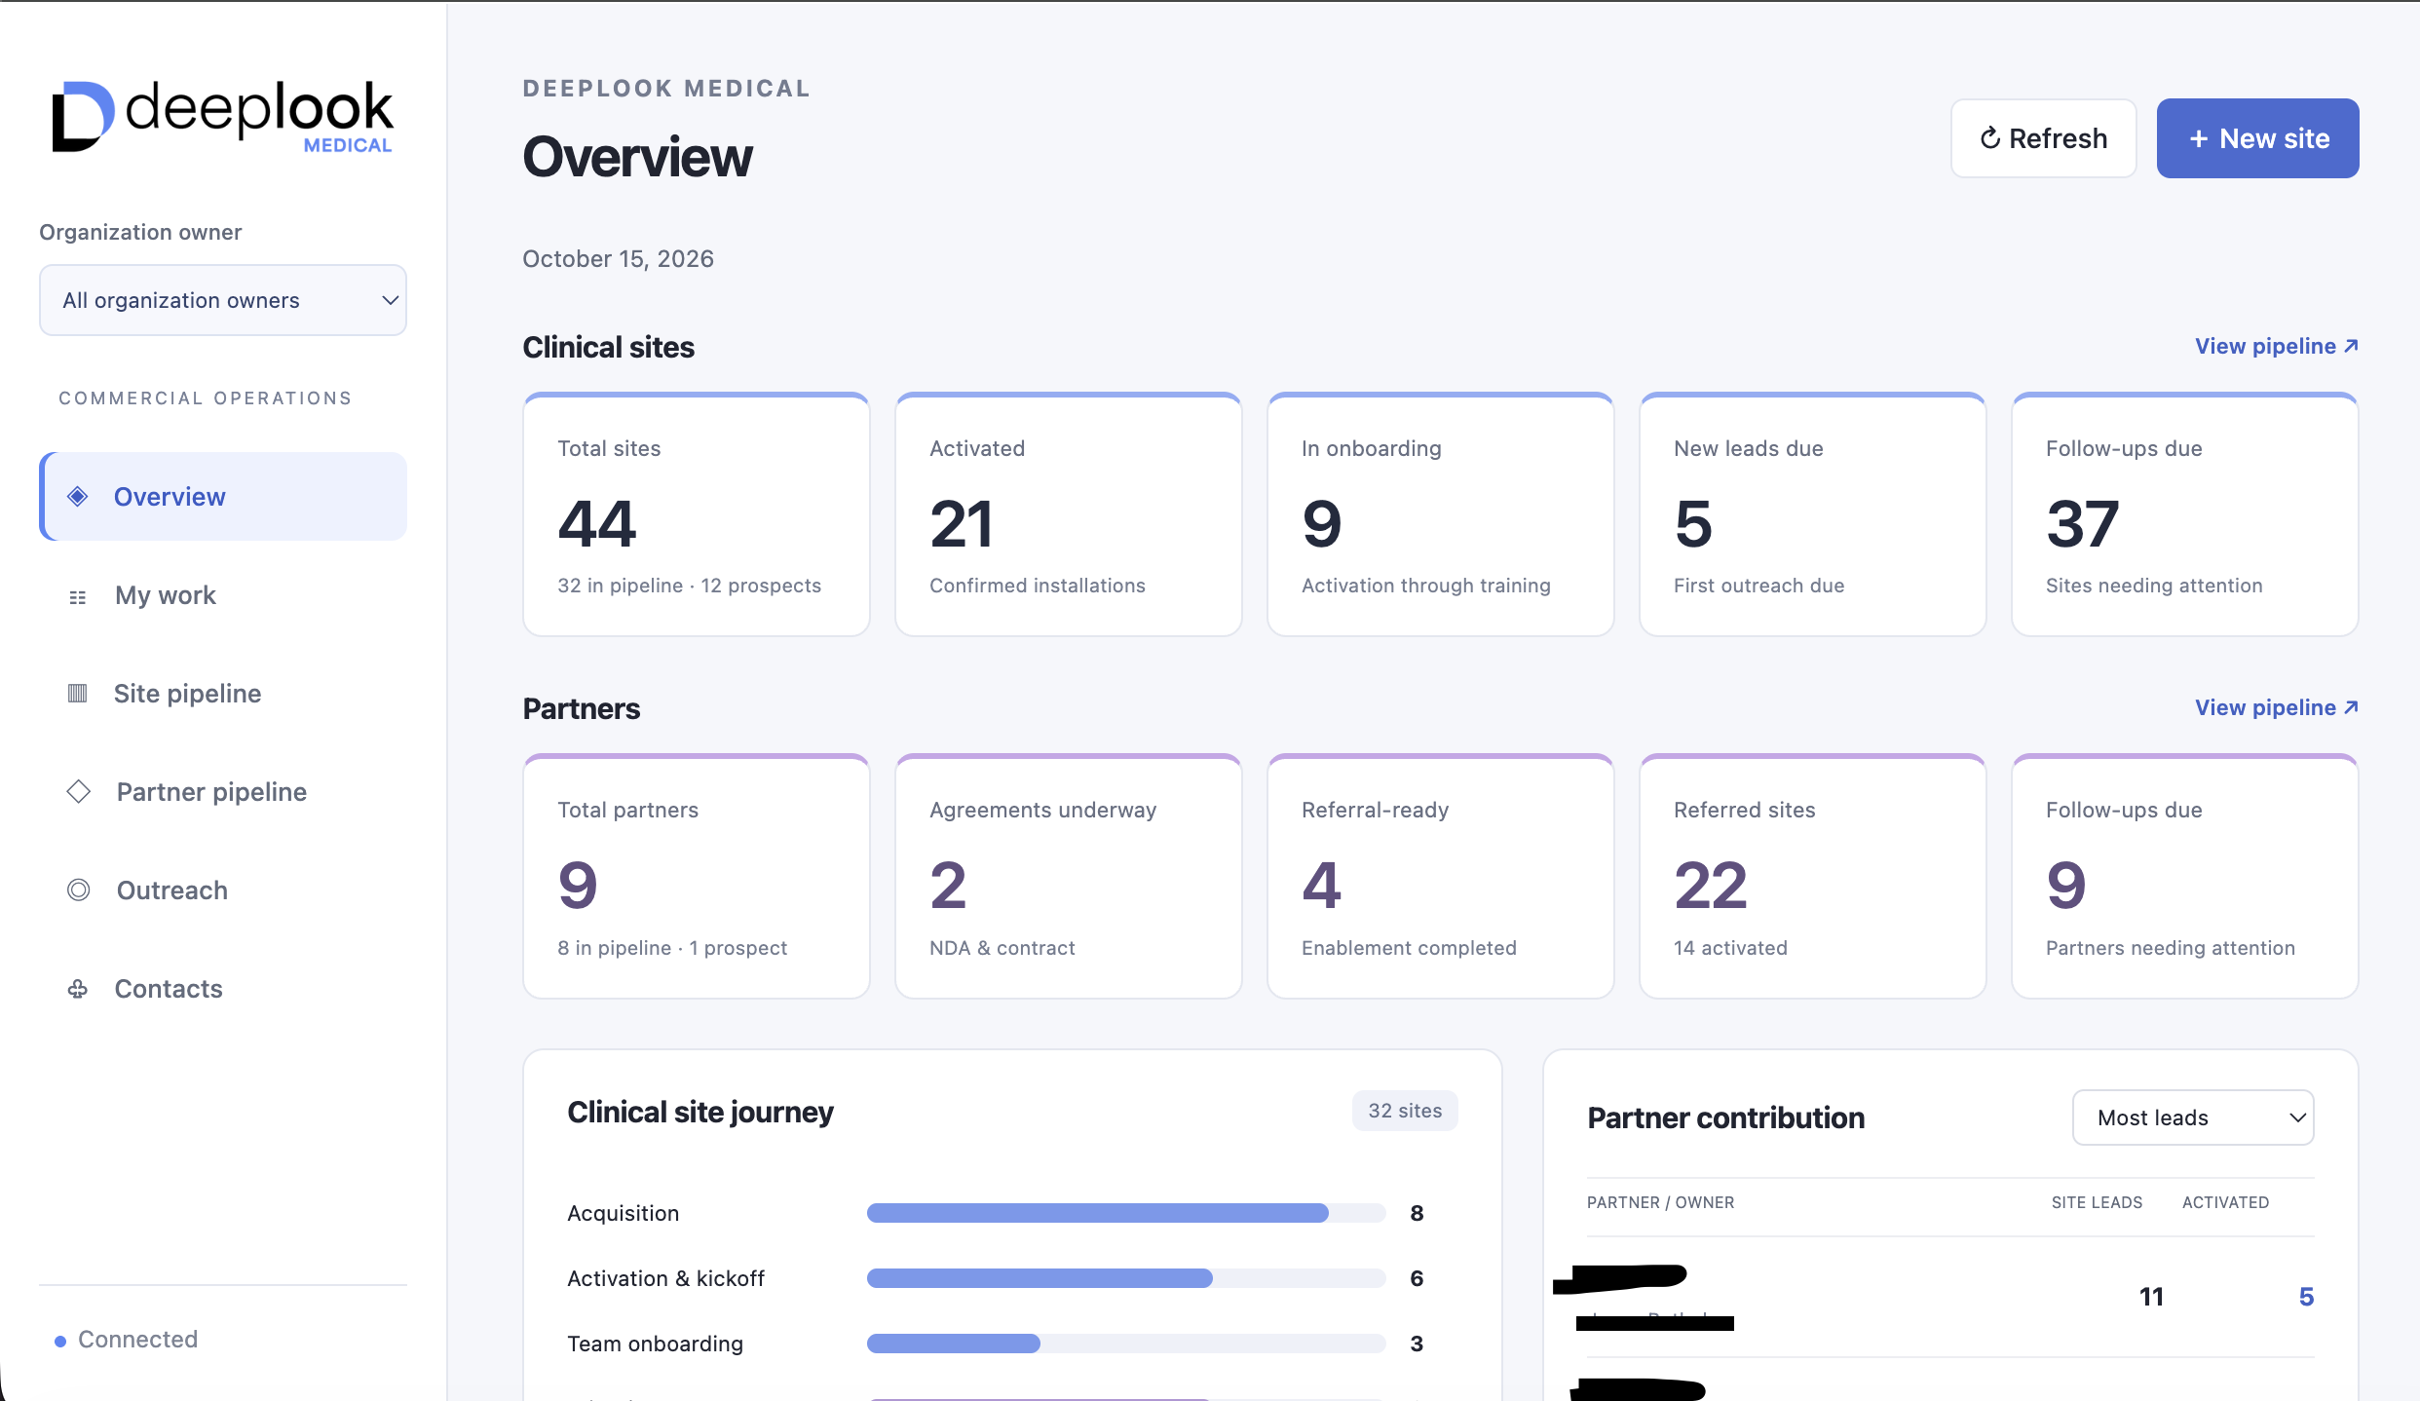Select Contacts in the sidebar
This screenshot has width=2420, height=1401.
223,989
